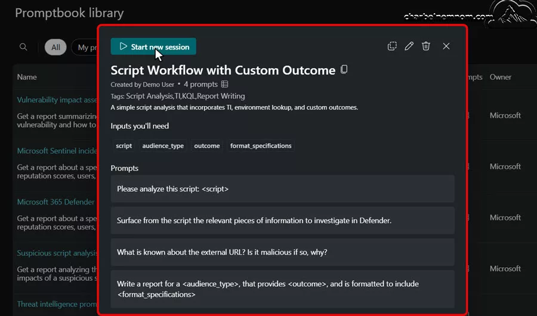The image size is (537, 316).
Task: Close the promptbook details dialog
Action: (446, 47)
